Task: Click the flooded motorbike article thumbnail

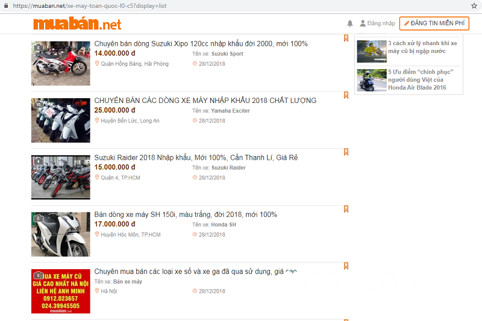Action: (x=372, y=51)
